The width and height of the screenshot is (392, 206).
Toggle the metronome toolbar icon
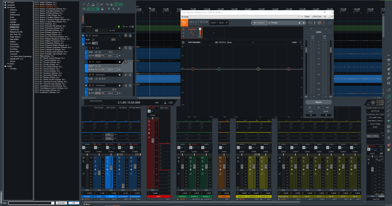[x=111, y=4]
